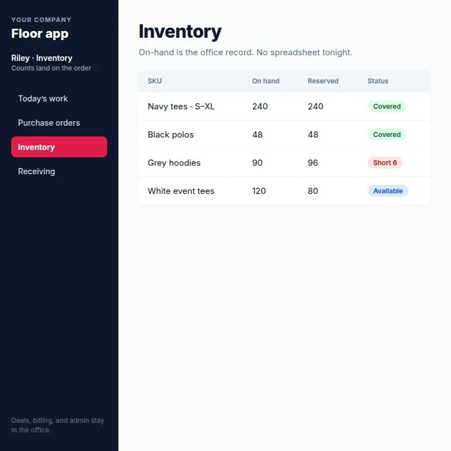The image size is (451, 451).
Task: Click the Status column header
Action: click(378, 81)
